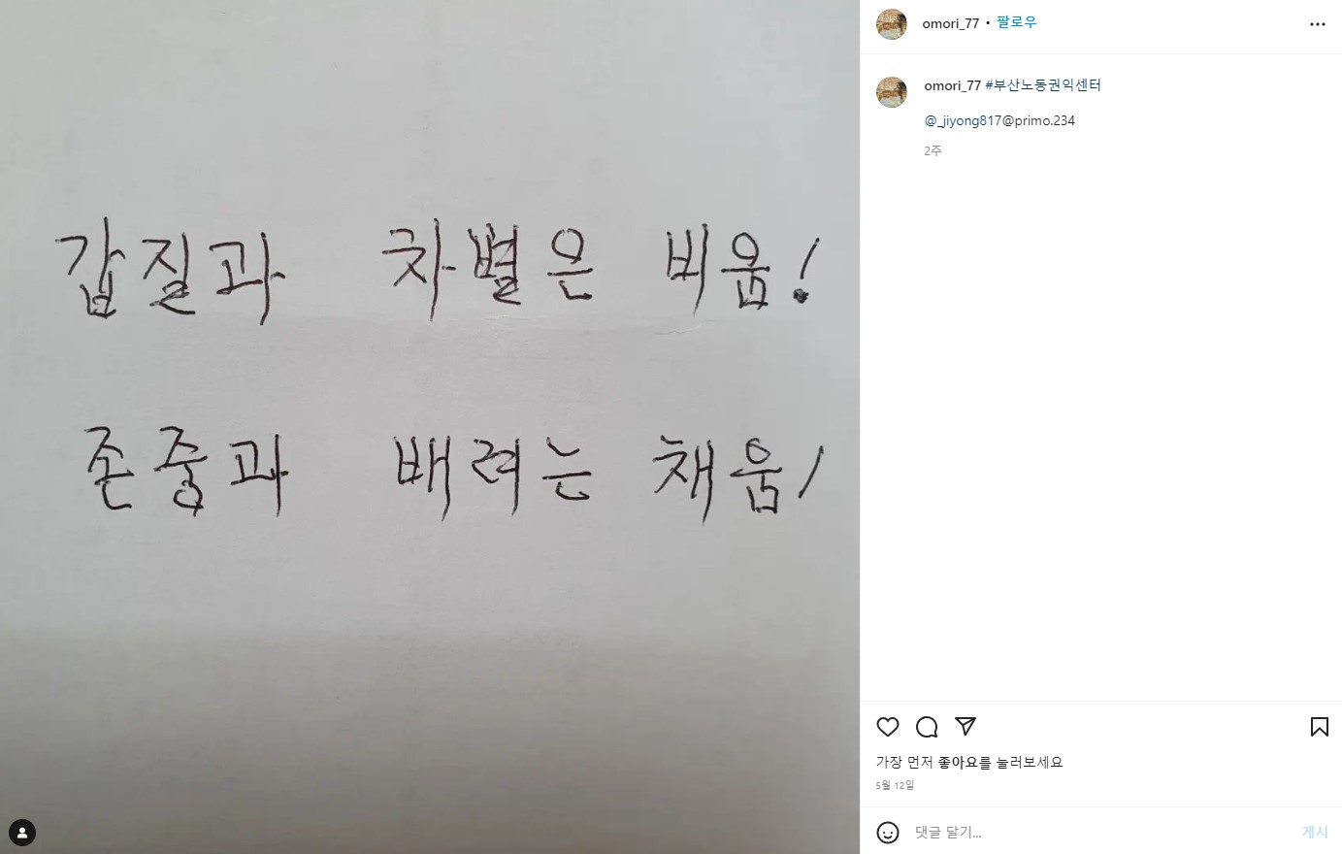Show tagged people icon on photo

tap(22, 833)
